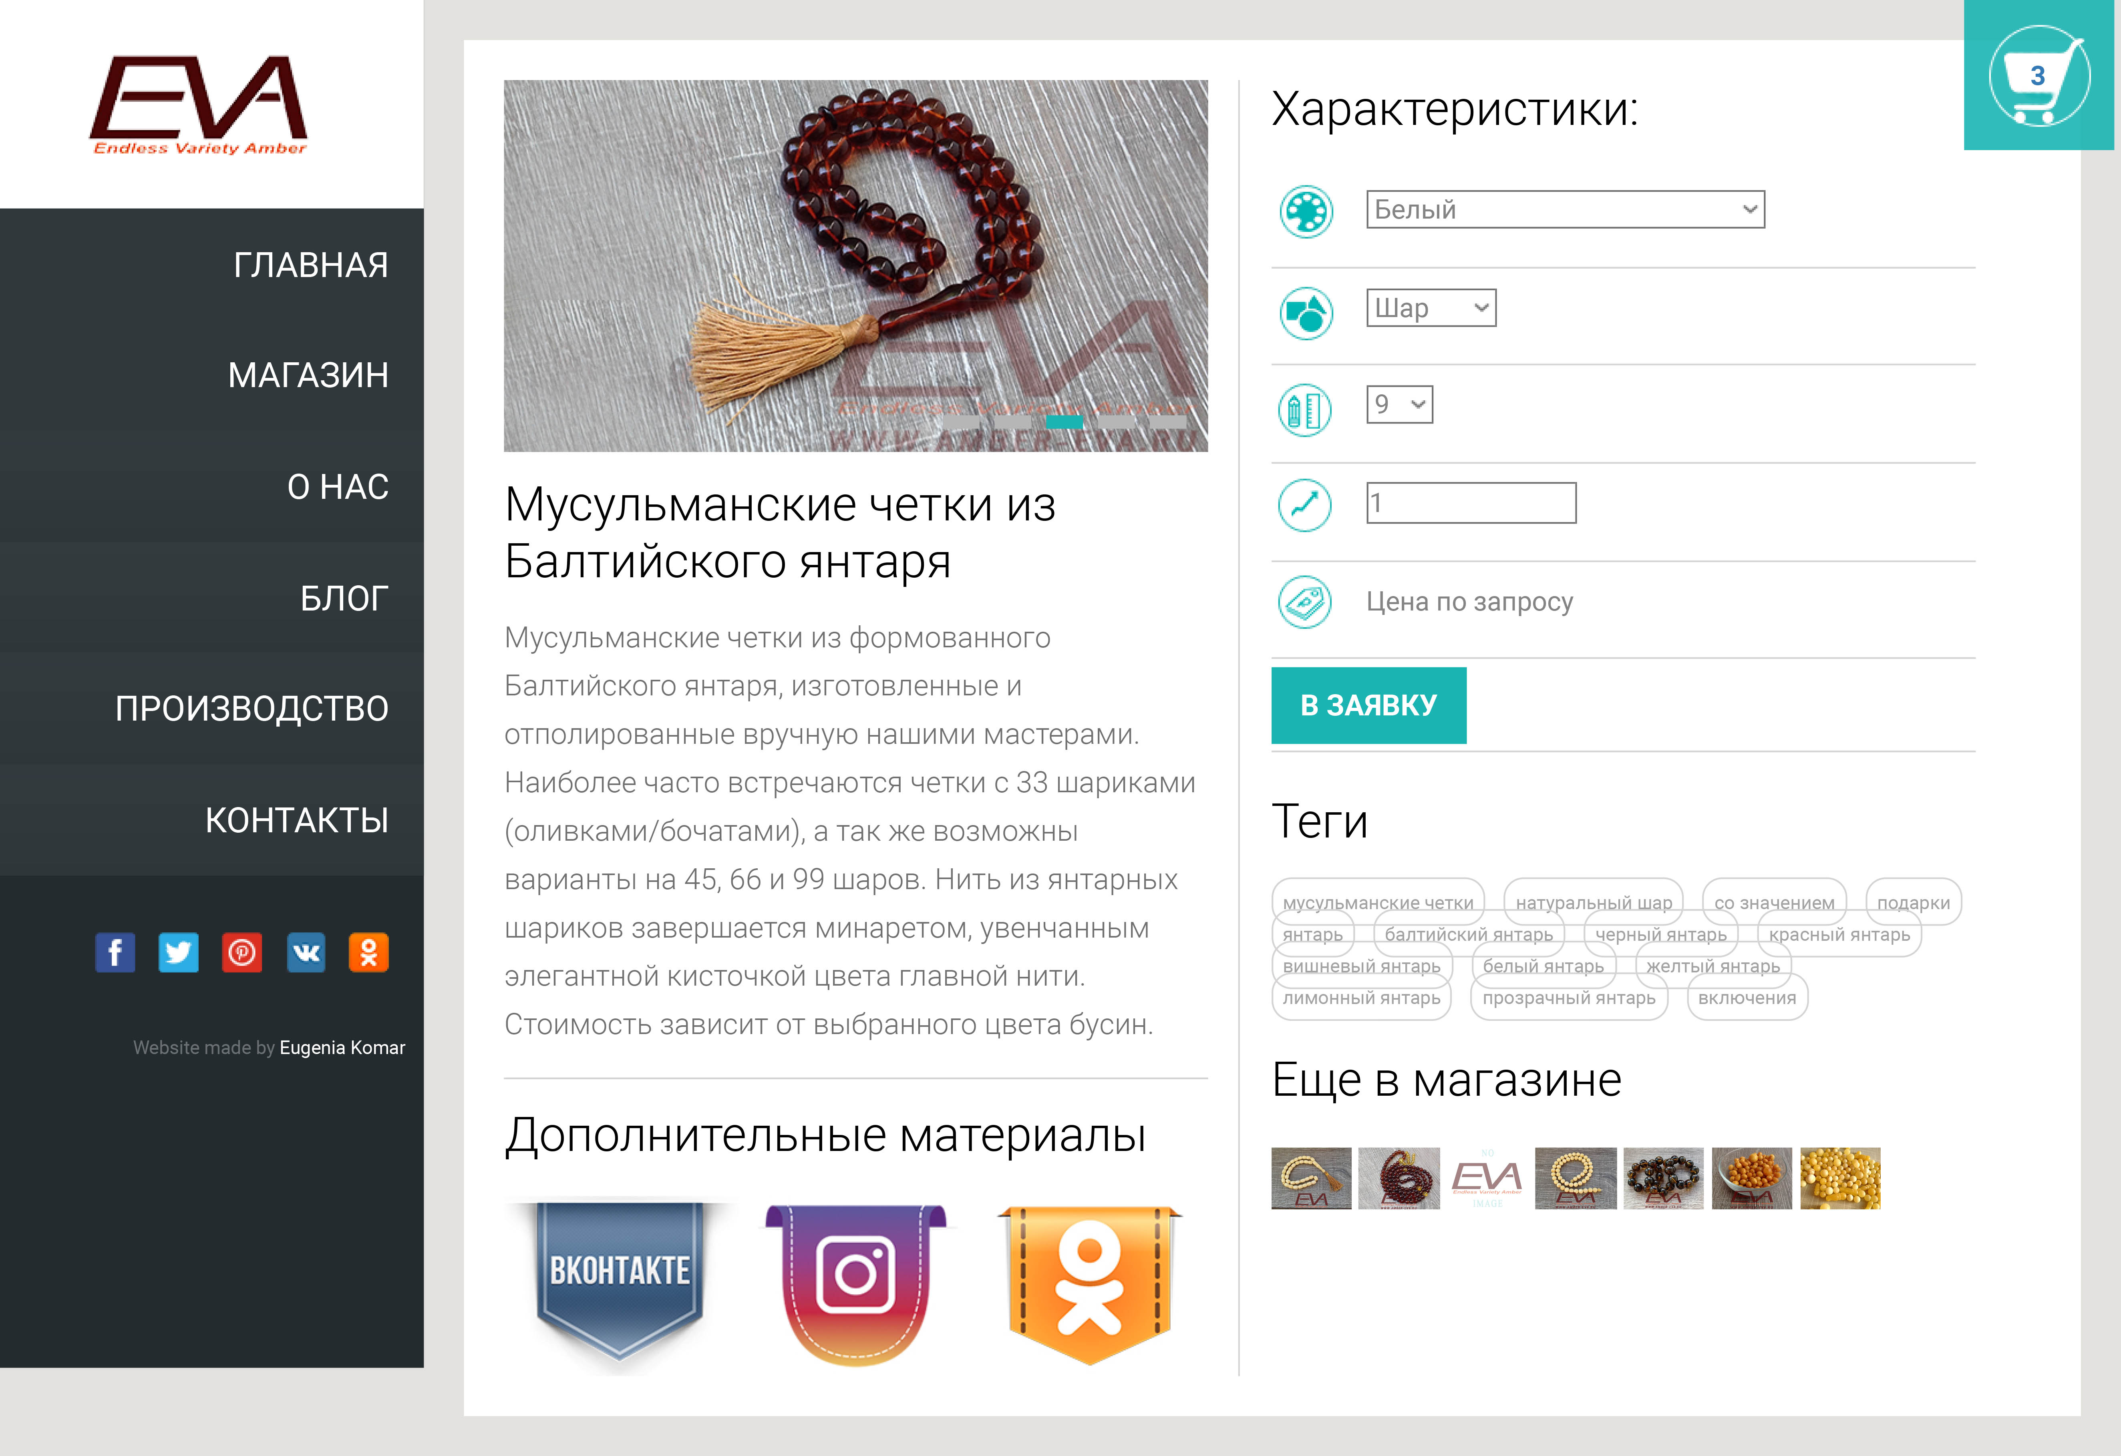The image size is (2121, 1456).
Task: Open the EVA no-image placeholder thumbnail
Action: (x=1487, y=1178)
